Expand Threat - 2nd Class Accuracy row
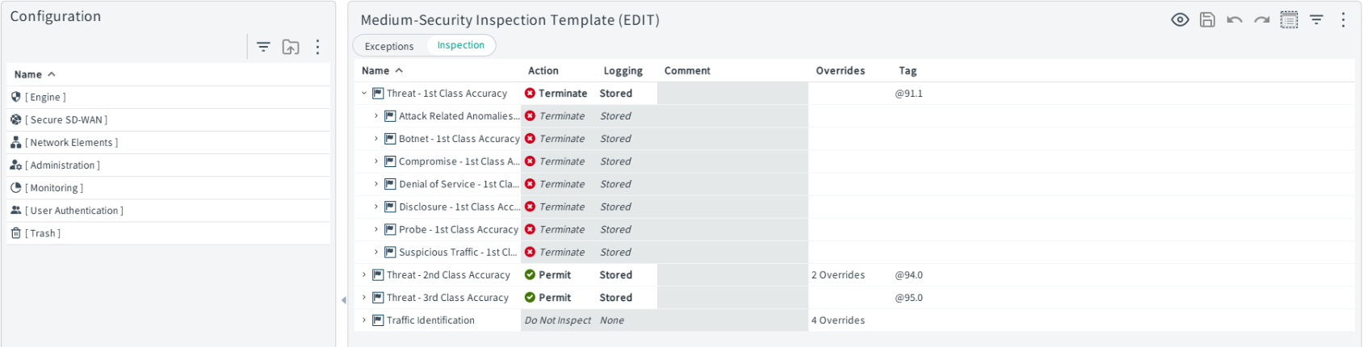 point(364,275)
